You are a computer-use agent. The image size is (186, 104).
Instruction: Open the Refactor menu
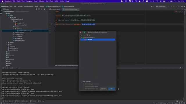[x=41, y=1]
